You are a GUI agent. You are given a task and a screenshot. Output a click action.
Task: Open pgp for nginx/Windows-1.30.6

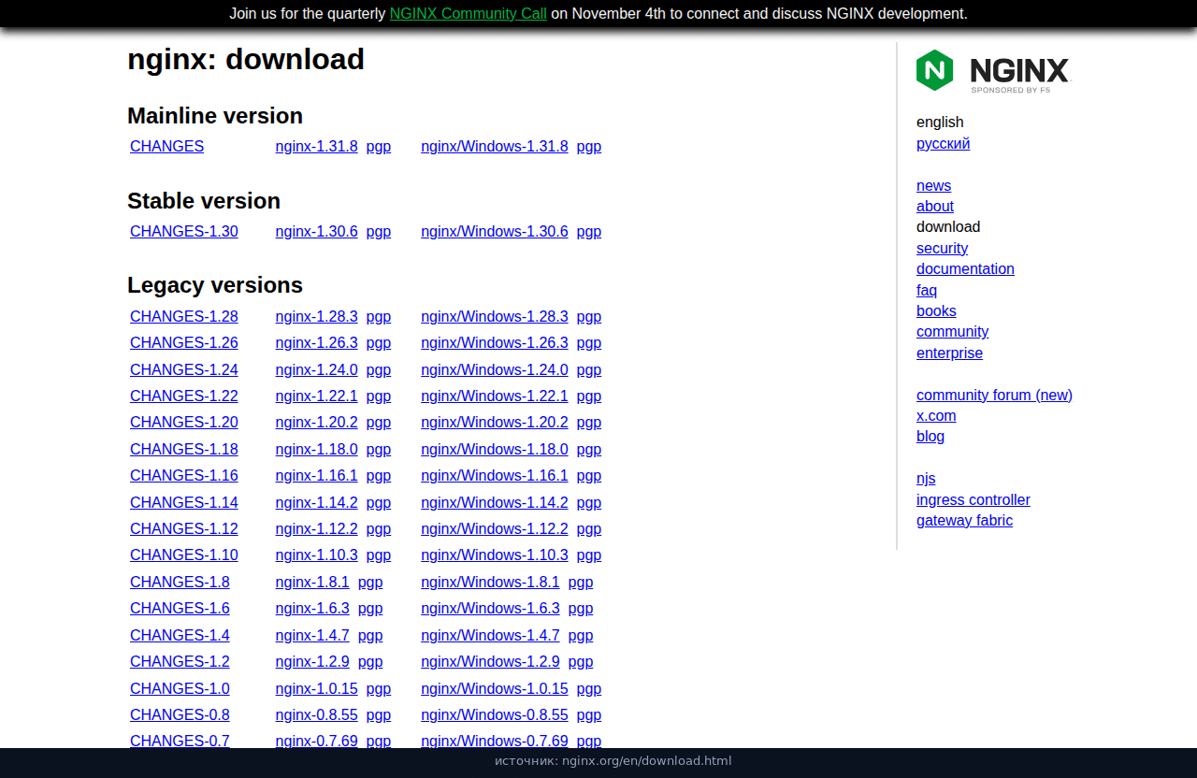pos(589,231)
